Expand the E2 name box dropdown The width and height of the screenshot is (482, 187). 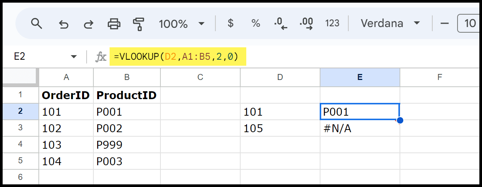click(x=73, y=57)
